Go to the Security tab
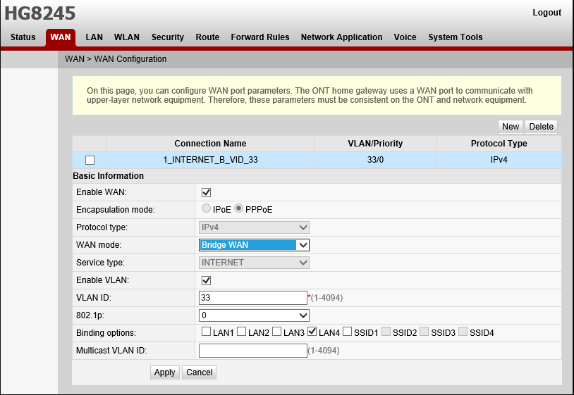 click(167, 37)
